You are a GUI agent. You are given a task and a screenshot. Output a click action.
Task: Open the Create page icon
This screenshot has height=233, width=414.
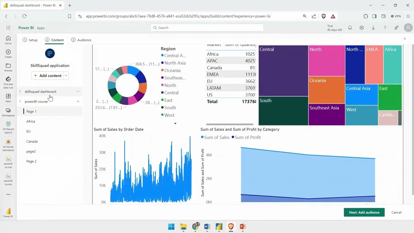pyautogui.click(x=8, y=54)
